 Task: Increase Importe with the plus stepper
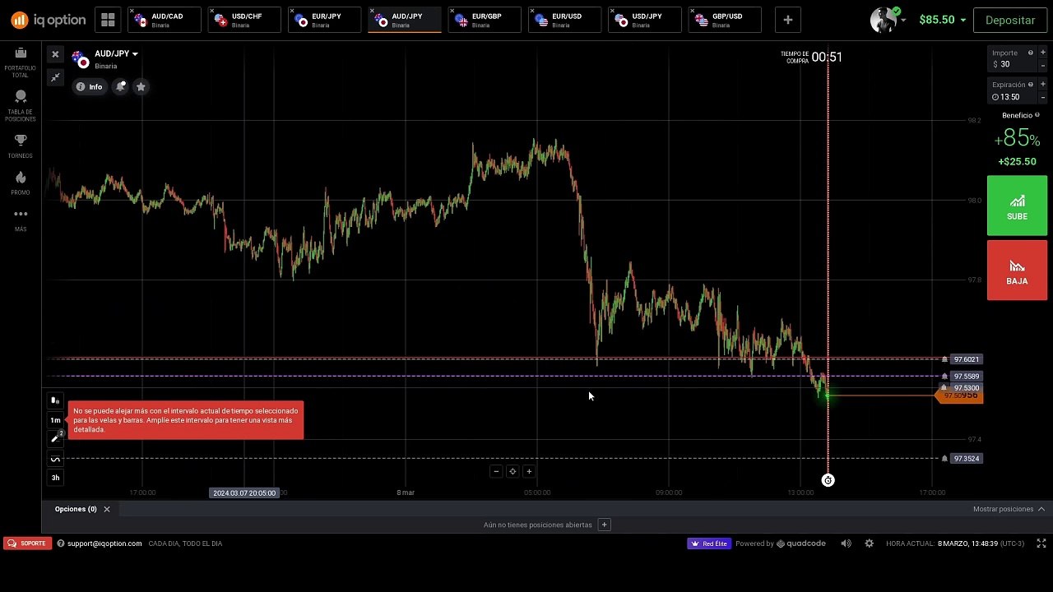pyautogui.click(x=1043, y=53)
